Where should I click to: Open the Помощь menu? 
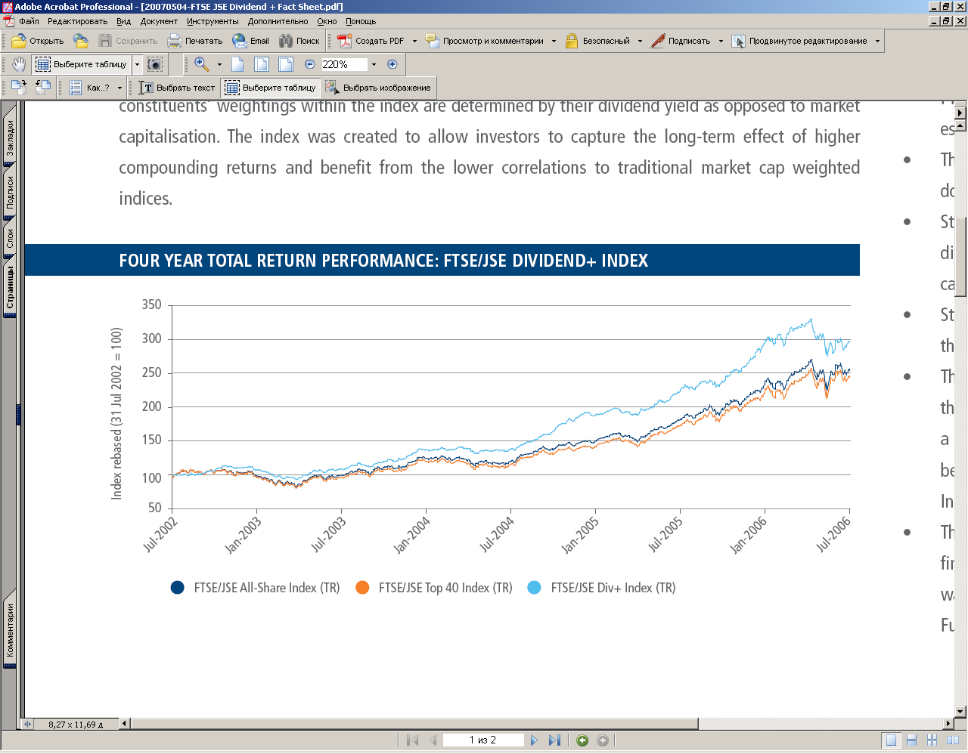click(361, 21)
